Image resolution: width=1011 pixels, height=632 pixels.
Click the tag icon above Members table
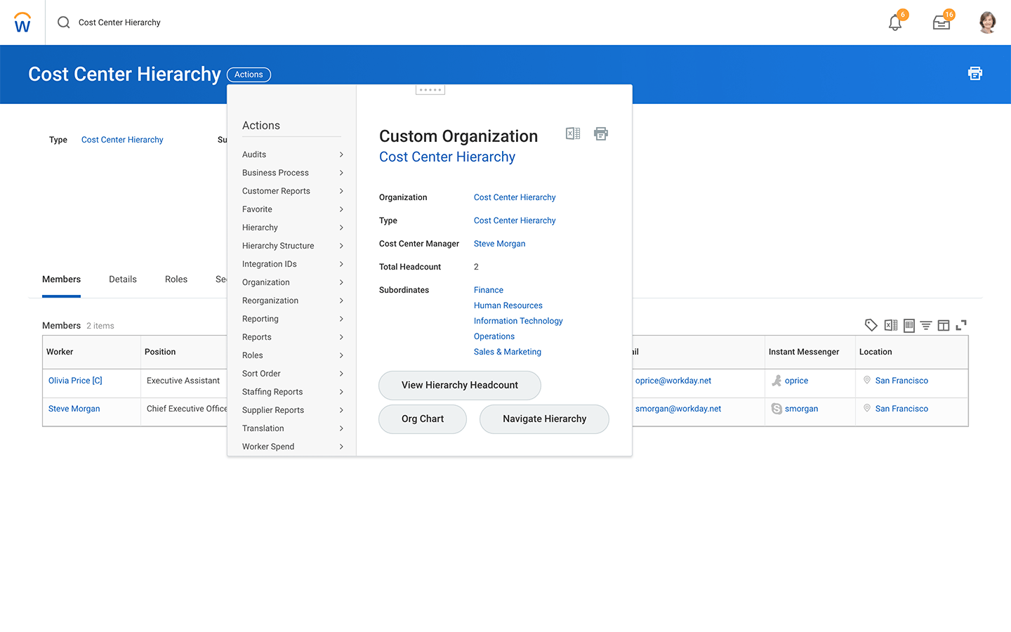[871, 325]
